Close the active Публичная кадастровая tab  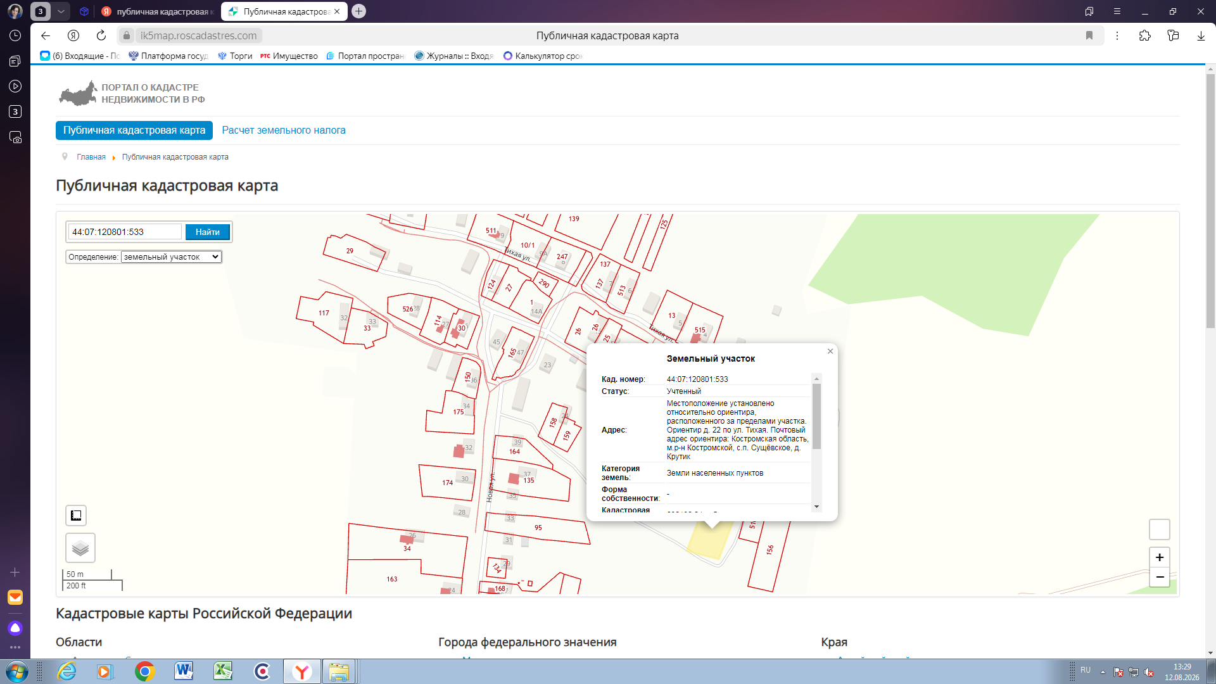tap(337, 11)
